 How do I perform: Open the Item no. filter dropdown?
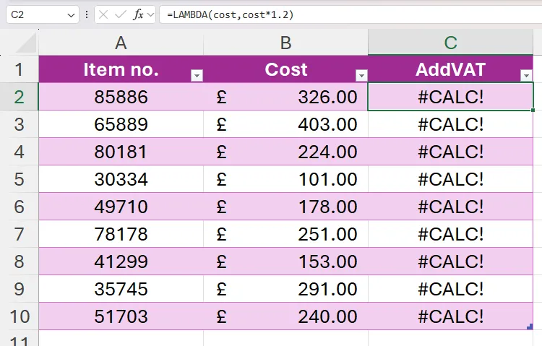[196, 76]
